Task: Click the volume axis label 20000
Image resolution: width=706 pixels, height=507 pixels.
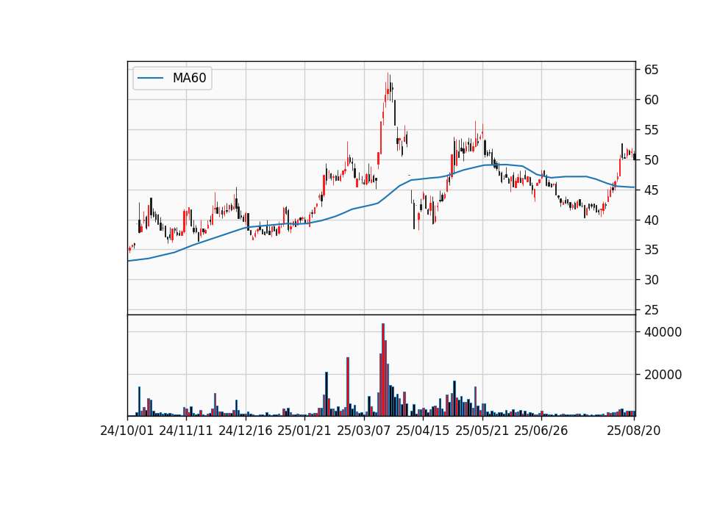Action: [x=663, y=374]
